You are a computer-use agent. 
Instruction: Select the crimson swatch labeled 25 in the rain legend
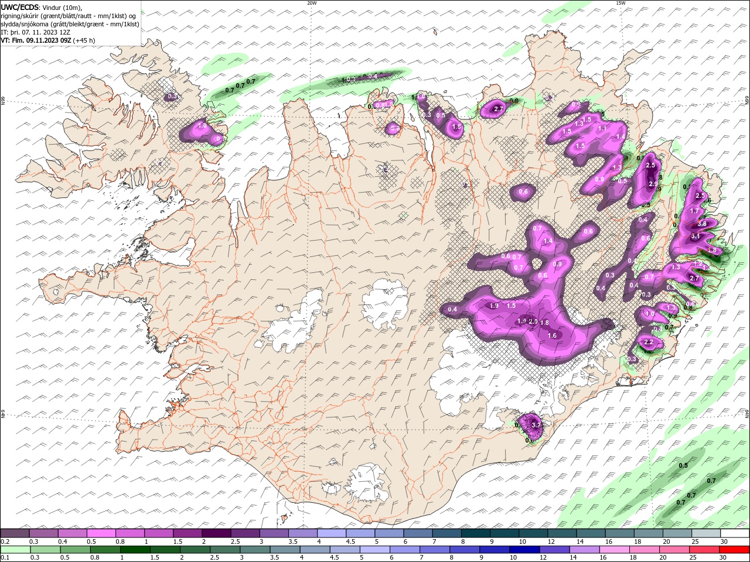pyautogui.click(x=705, y=550)
